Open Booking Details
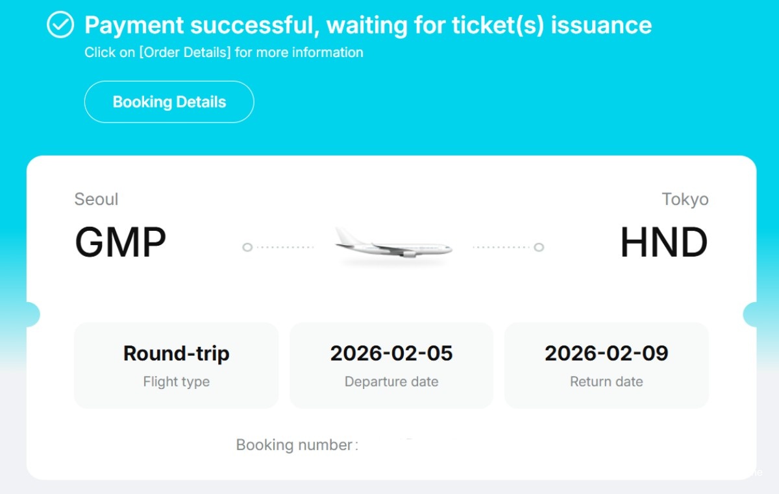This screenshot has height=494, width=779. click(169, 102)
